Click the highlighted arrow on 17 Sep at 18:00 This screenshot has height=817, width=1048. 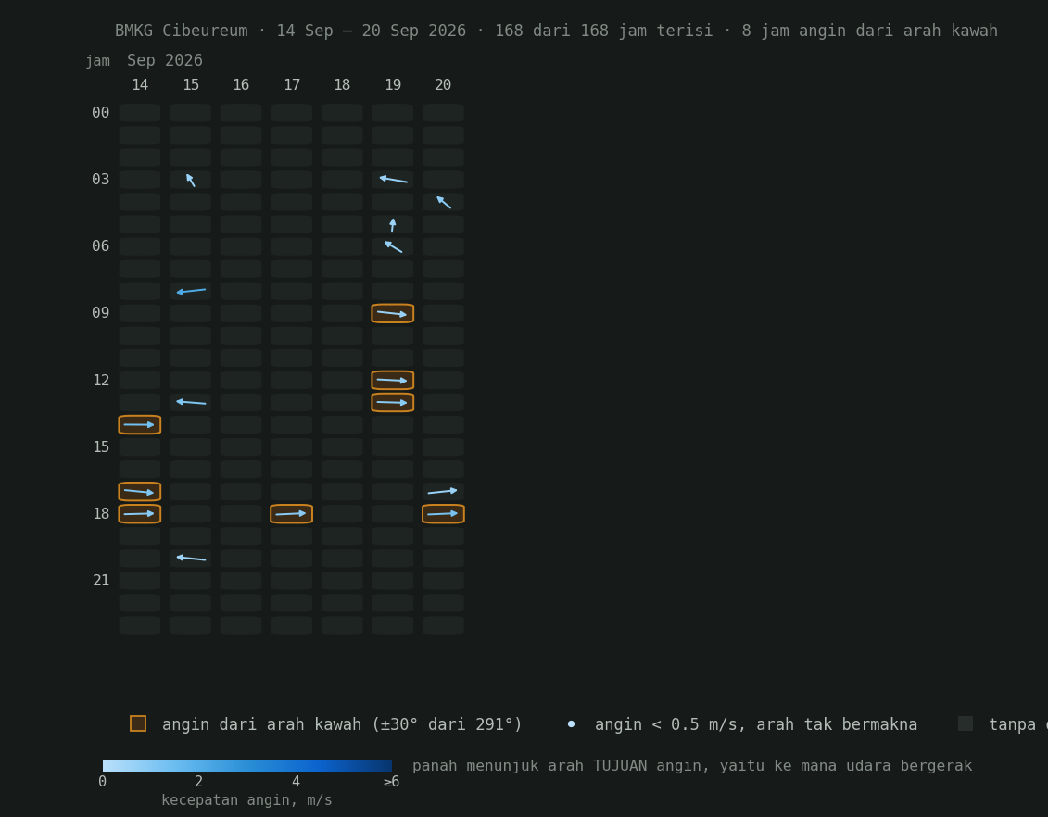(x=291, y=514)
